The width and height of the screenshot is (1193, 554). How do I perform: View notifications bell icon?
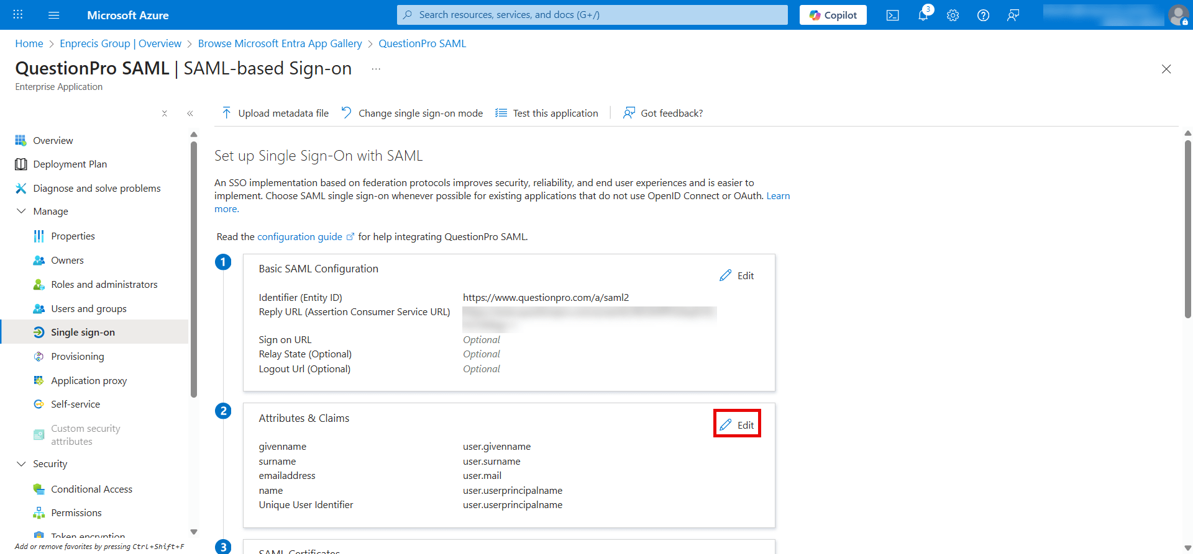pos(923,15)
